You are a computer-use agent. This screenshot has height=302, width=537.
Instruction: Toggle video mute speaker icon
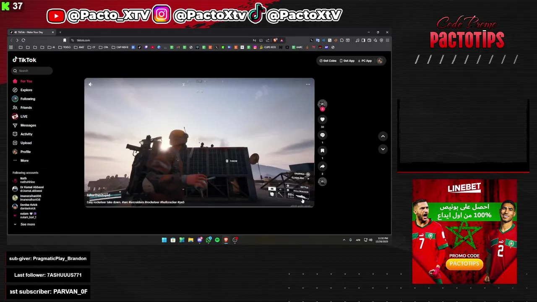coord(90,84)
